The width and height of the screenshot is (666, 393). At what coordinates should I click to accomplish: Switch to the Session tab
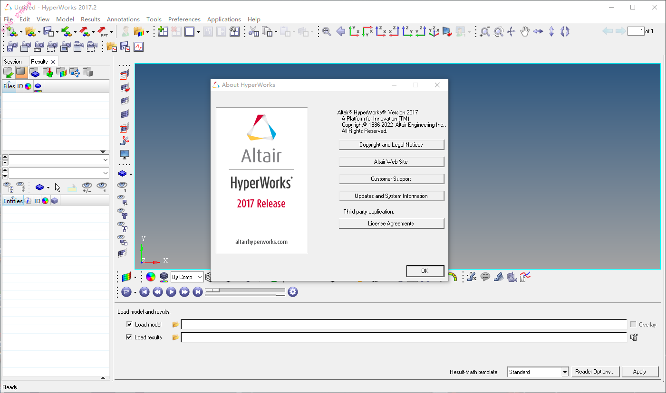13,62
